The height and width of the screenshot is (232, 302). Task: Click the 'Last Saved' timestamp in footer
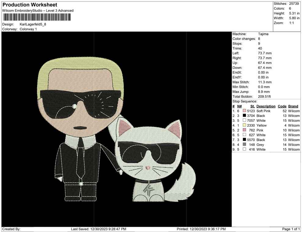click(99, 229)
